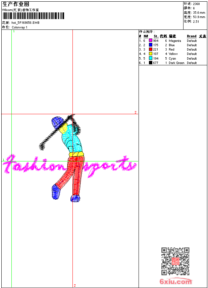Click the Yellow color swatch
This screenshot has height=288, width=208.
(x=151, y=54)
